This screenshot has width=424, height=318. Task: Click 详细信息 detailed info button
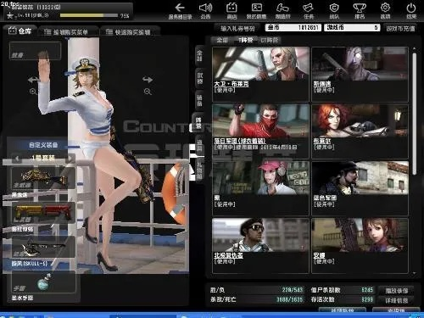[x=396, y=300]
